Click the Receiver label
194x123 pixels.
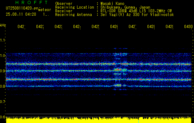(64, 11)
